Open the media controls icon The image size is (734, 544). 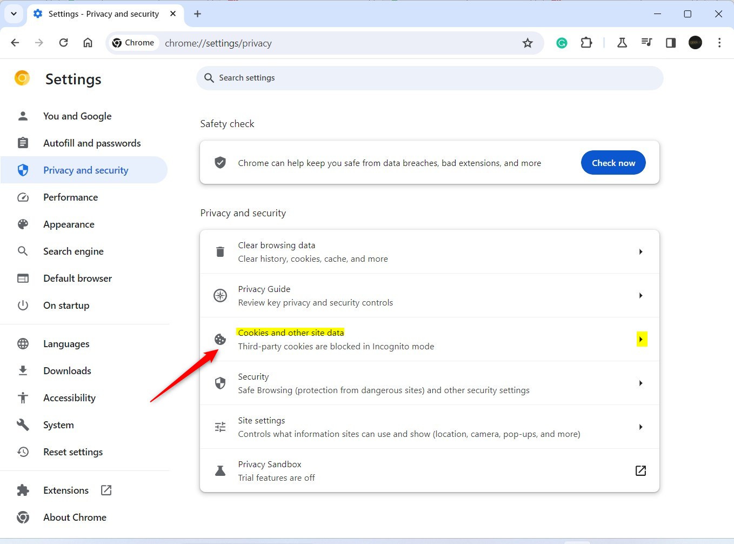point(646,43)
